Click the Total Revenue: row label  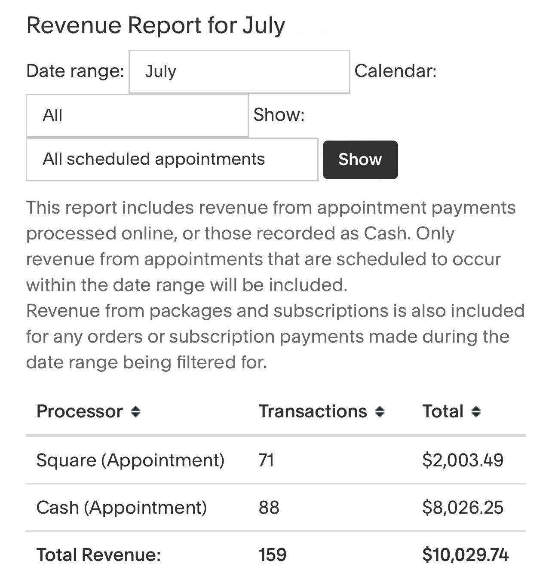(x=98, y=554)
